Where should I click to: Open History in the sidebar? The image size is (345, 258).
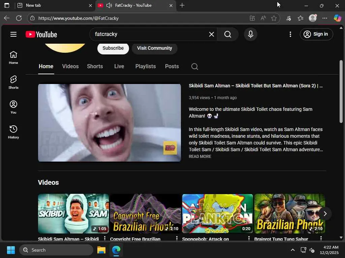point(13,132)
